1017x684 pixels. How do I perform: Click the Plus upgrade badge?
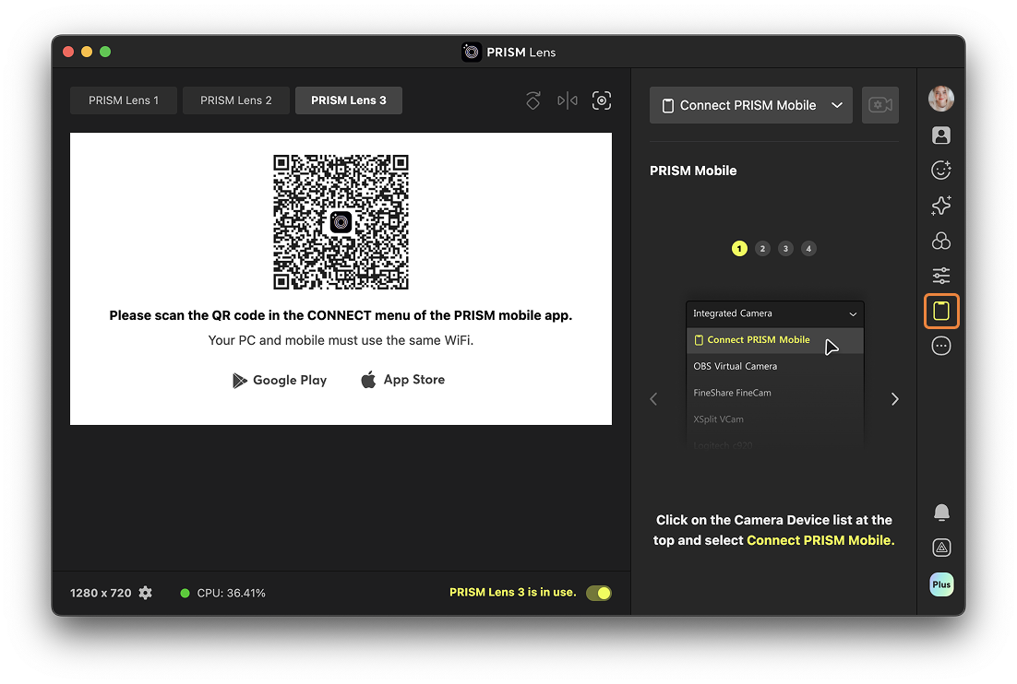pyautogui.click(x=941, y=584)
